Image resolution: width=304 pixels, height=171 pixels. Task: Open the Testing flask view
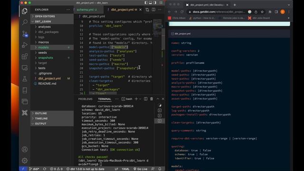coord(25,79)
